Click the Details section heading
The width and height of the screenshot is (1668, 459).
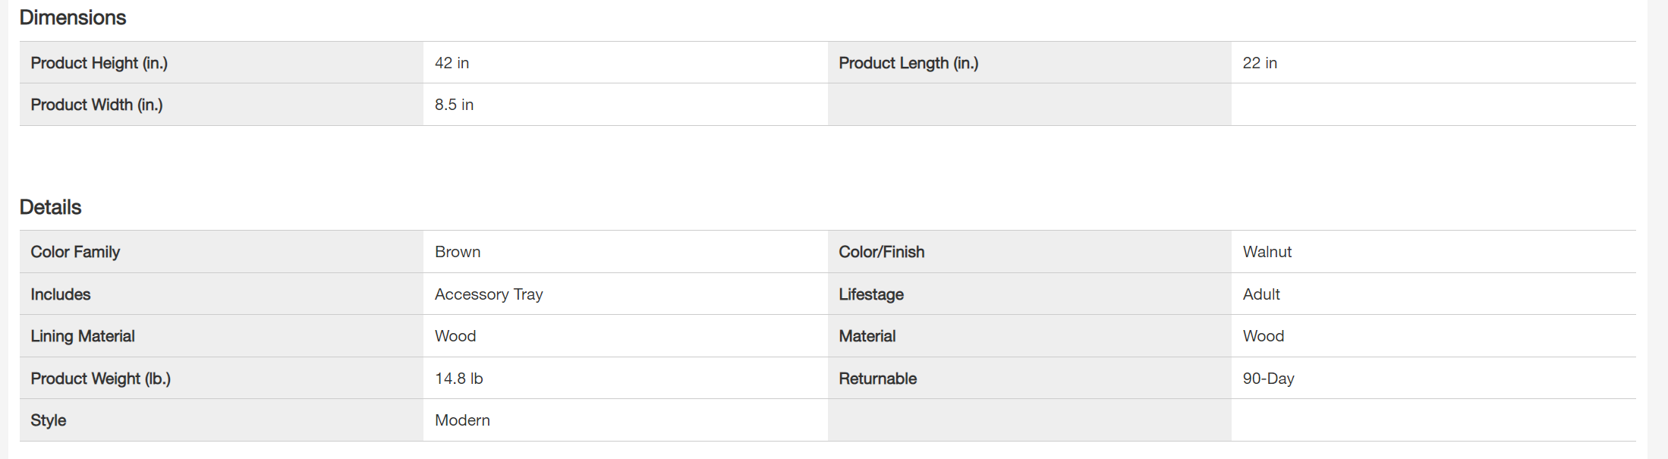[x=50, y=207]
